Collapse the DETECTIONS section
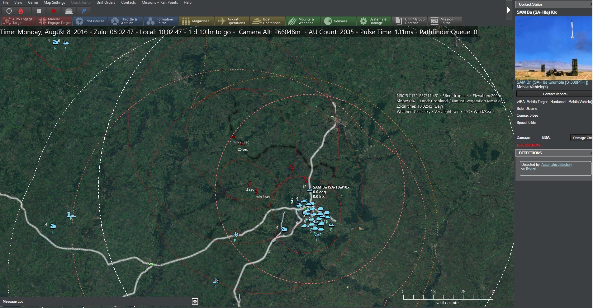 [x=591, y=153]
